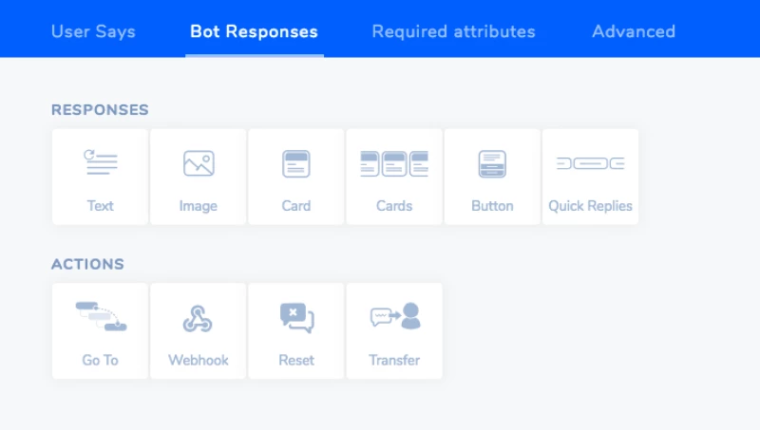
Task: Go to the Required attributes tab
Action: (453, 31)
